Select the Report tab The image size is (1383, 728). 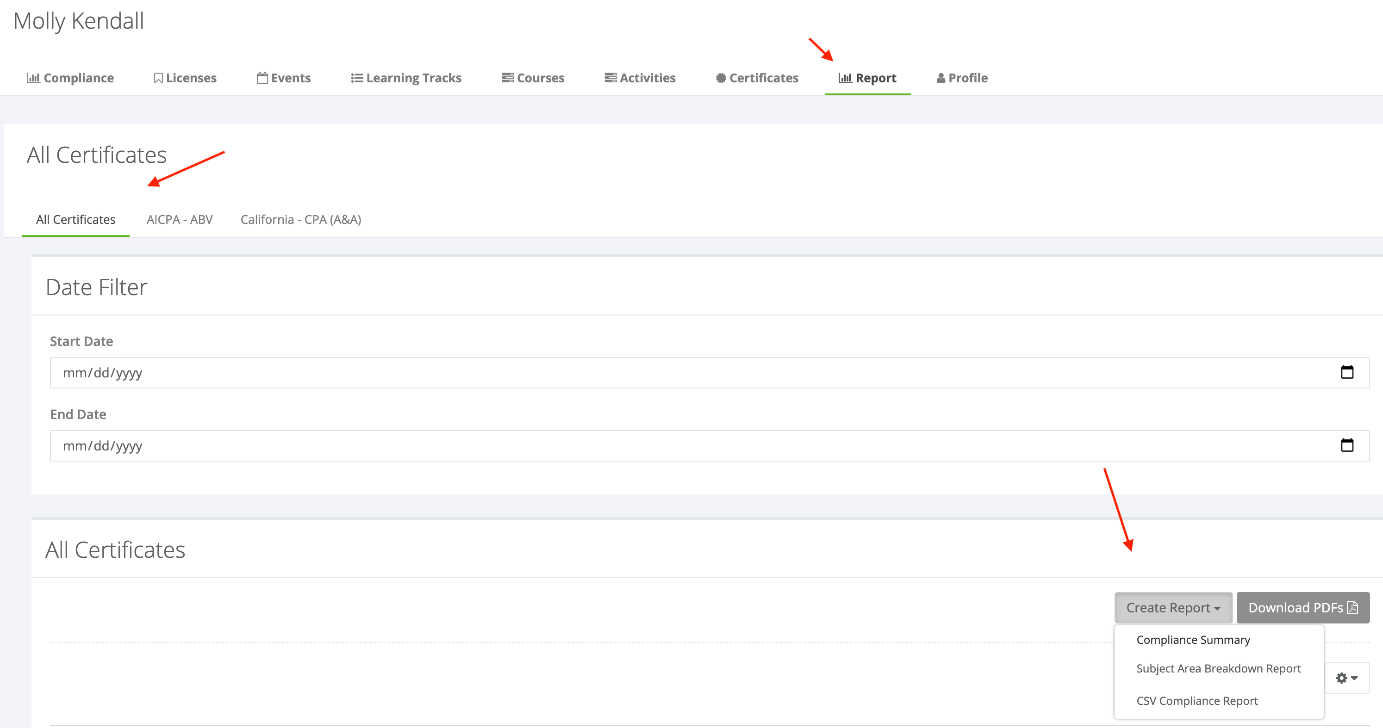(867, 78)
